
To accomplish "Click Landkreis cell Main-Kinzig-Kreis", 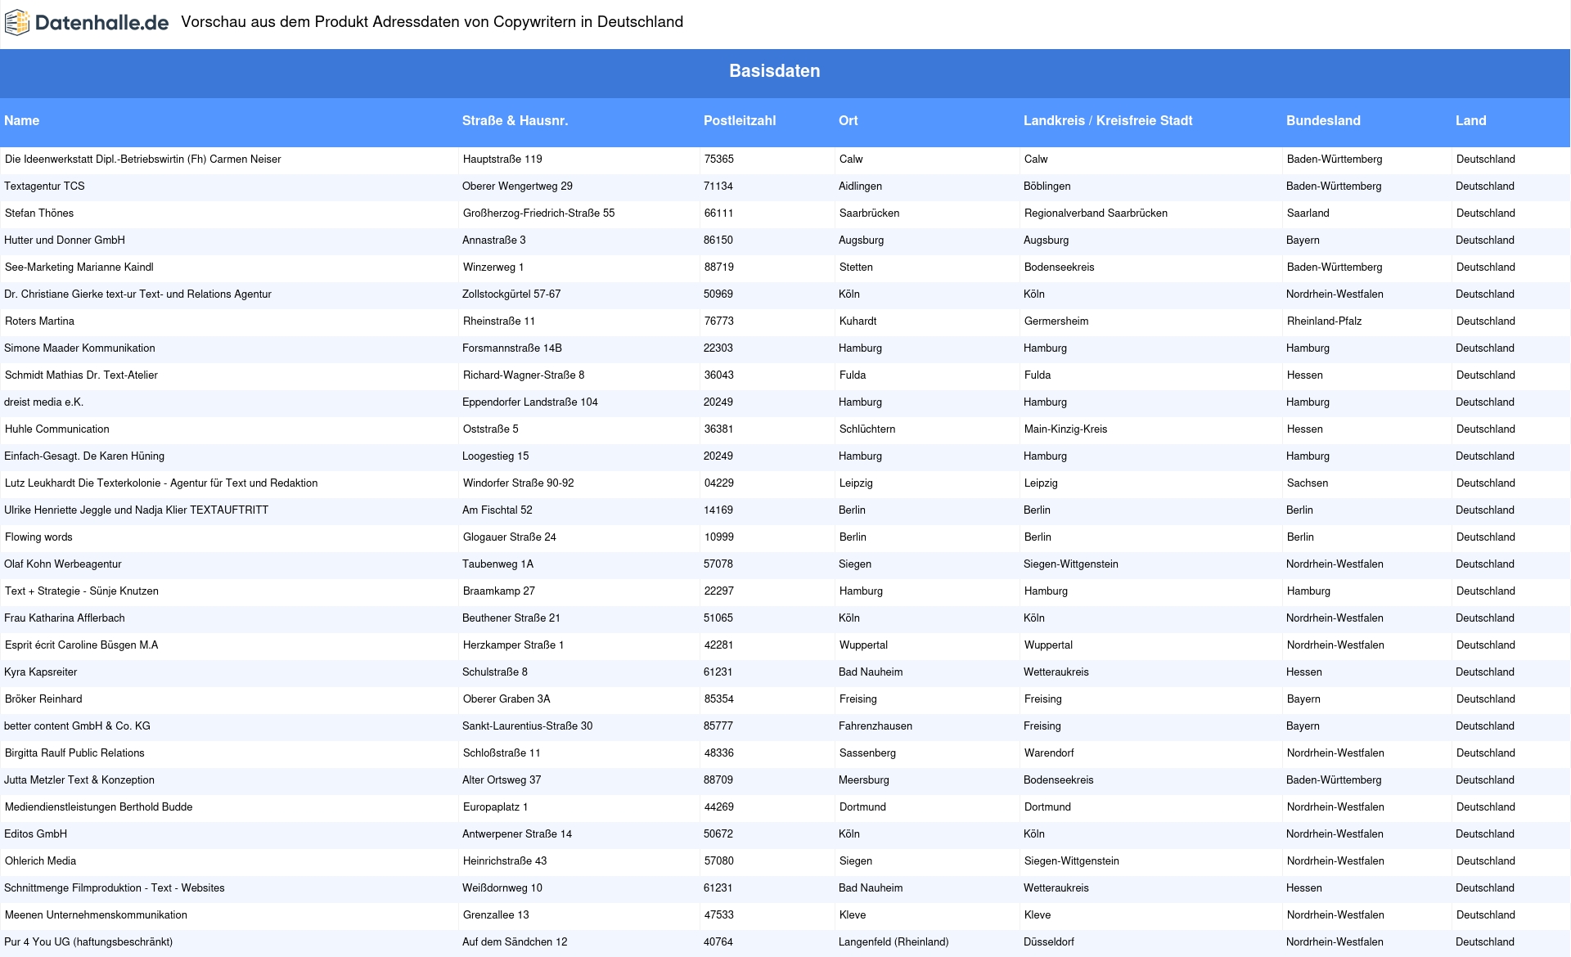I will click(1065, 429).
